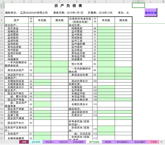The height and width of the screenshot is (145, 165).
Task: Select column K header
Action: 138,2
